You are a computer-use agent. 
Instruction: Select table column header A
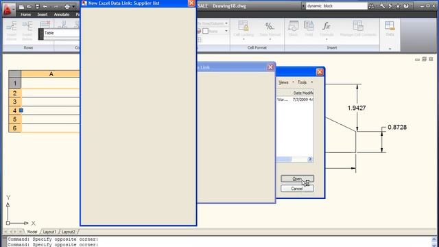coord(51,74)
